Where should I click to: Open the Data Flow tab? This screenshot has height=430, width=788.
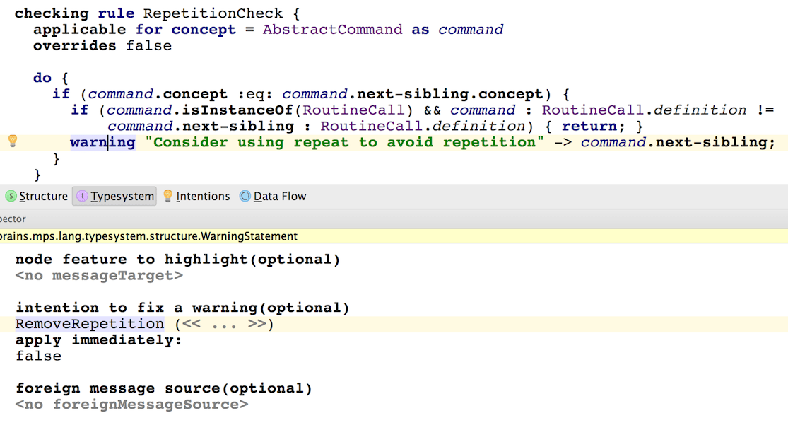[x=278, y=196]
